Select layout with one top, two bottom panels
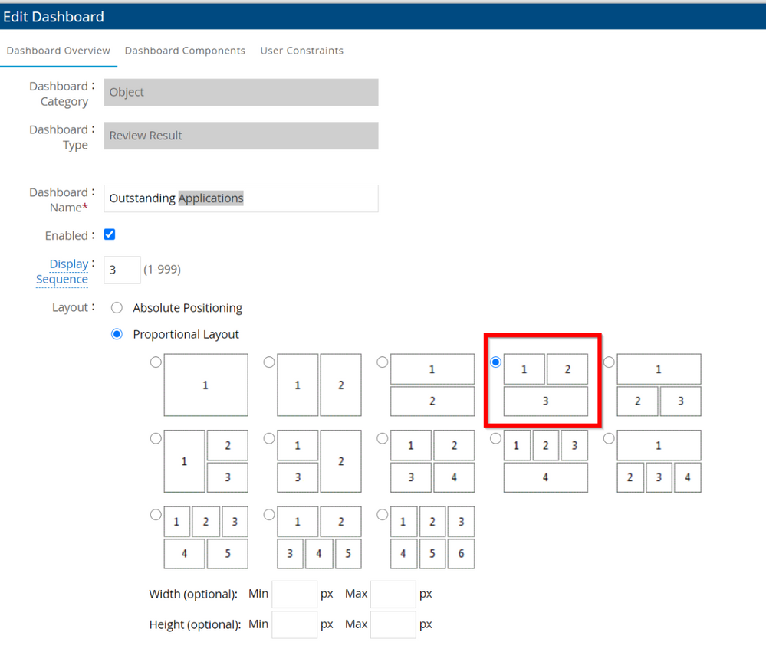Screen dimensions: 766x665 point(659,385)
